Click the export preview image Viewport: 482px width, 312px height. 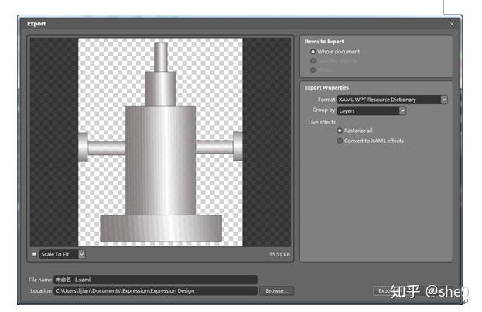[160, 142]
